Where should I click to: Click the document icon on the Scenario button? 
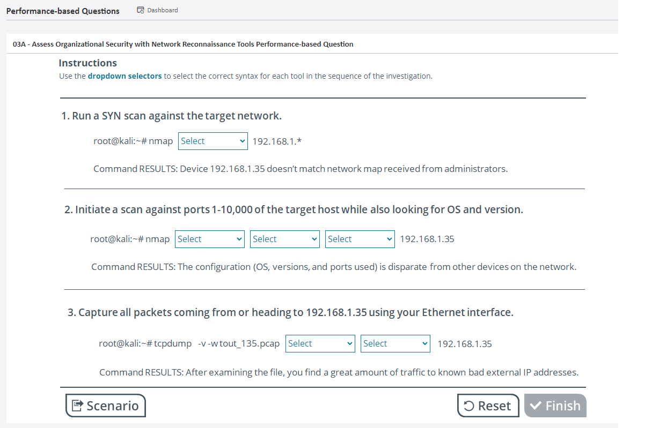click(x=77, y=406)
